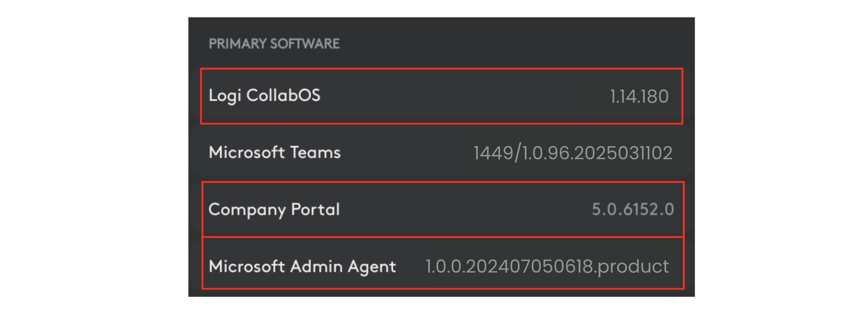Click the word Teams in Microsoft Teams
Image resolution: width=862 pixels, height=313 pixels.
coord(315,152)
